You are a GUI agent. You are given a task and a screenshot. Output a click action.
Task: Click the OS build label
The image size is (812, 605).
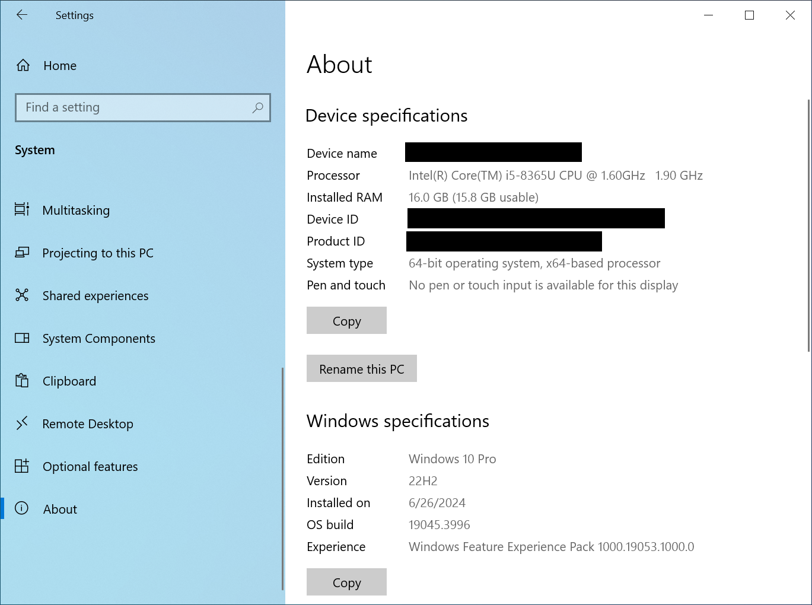pyautogui.click(x=330, y=525)
